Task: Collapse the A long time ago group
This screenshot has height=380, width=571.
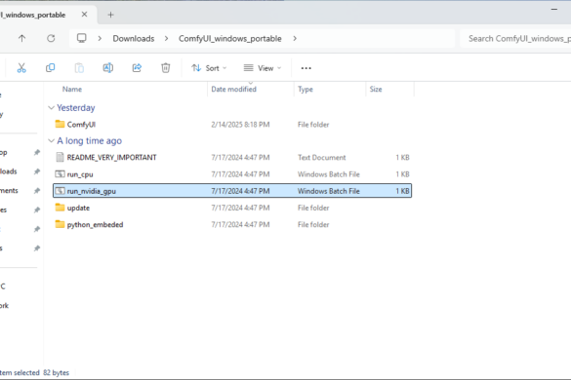Action: [52, 140]
